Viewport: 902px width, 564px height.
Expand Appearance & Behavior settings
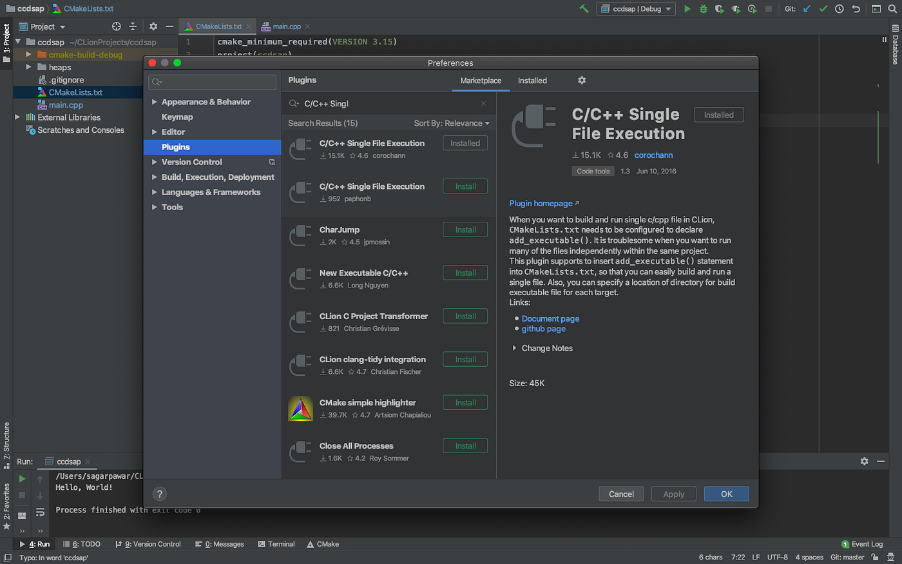pos(155,102)
